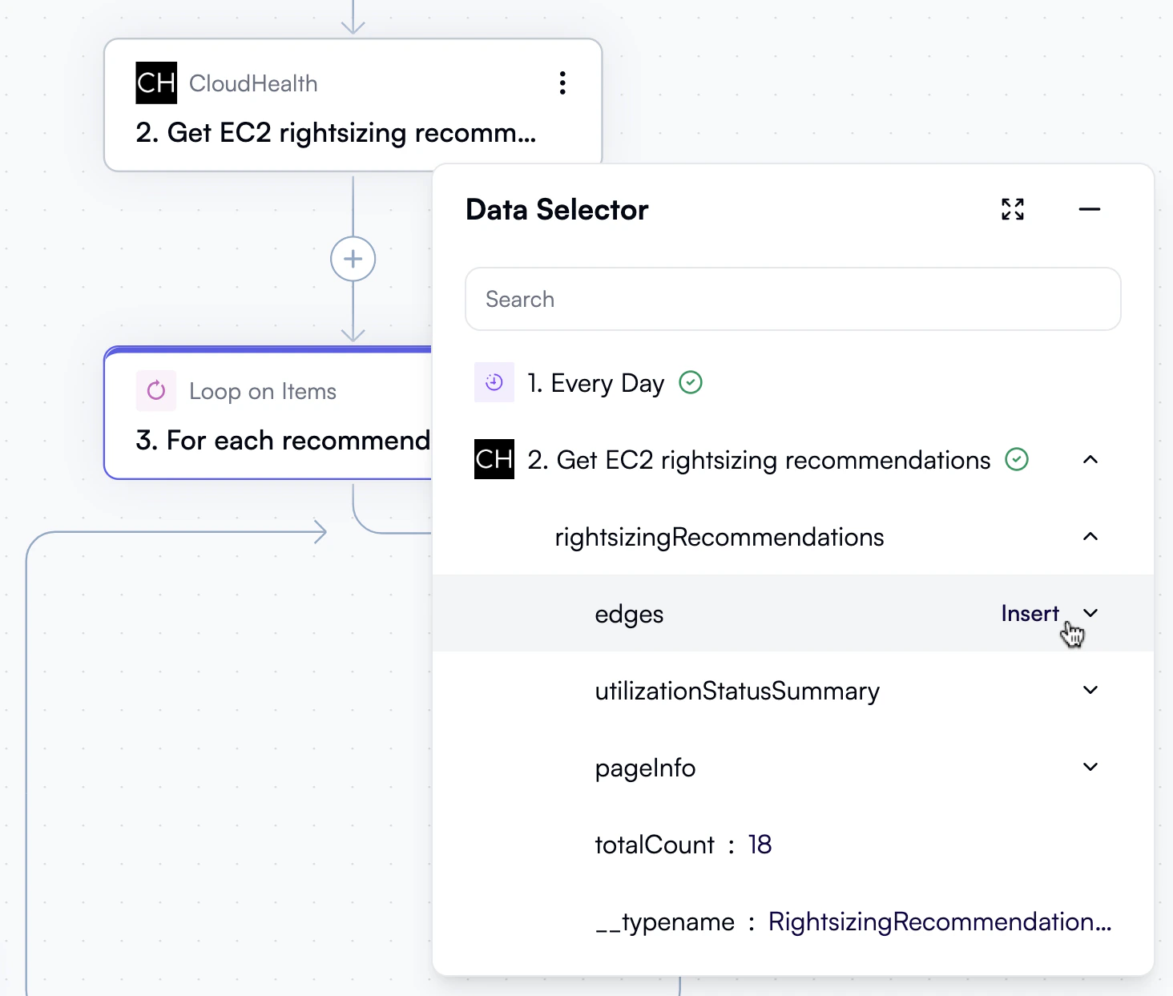
Task: Select the utilizationStatusSummary row label
Action: click(x=737, y=691)
